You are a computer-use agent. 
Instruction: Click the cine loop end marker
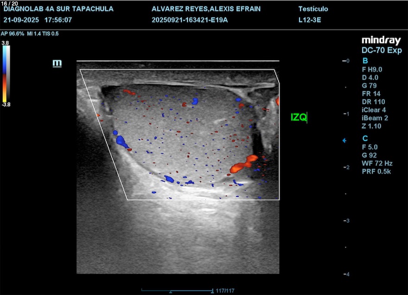(x=212, y=291)
